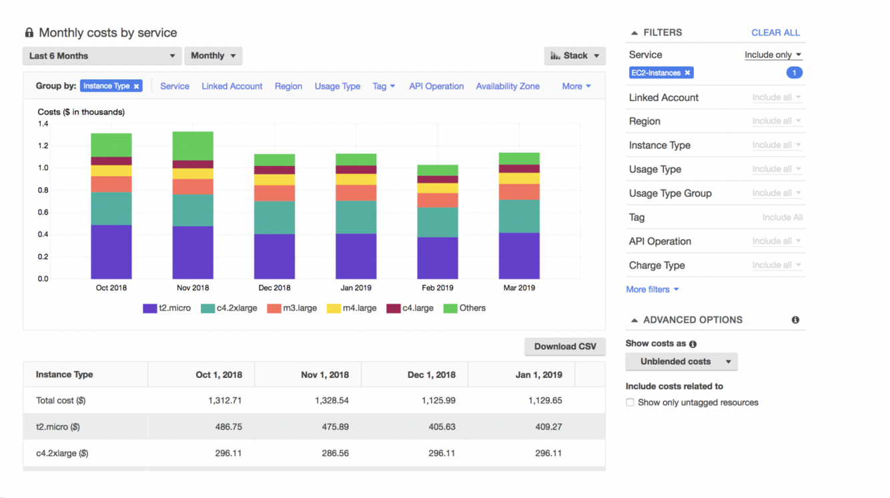This screenshot has height=498, width=890.
Task: Click the Feb 2019 t2.micro bar segment
Action: coord(438,258)
